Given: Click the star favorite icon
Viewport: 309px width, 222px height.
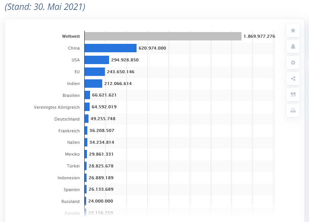Looking at the screenshot, I should tap(293, 31).
